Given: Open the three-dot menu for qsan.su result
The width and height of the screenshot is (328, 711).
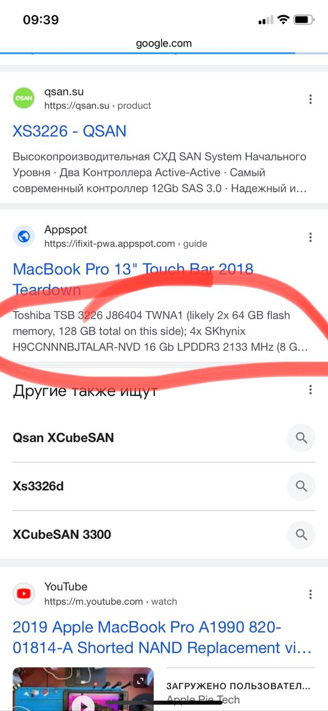Looking at the screenshot, I should 310,99.
